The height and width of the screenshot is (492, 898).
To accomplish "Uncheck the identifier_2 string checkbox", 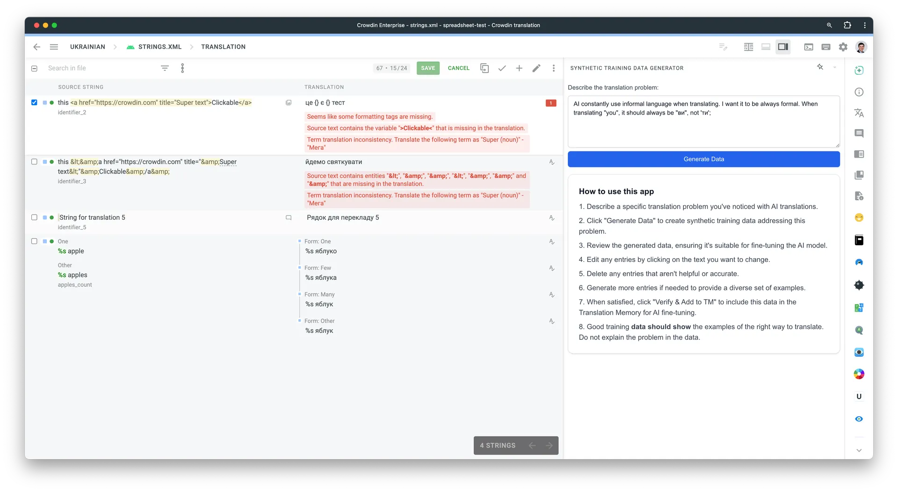I will point(34,102).
